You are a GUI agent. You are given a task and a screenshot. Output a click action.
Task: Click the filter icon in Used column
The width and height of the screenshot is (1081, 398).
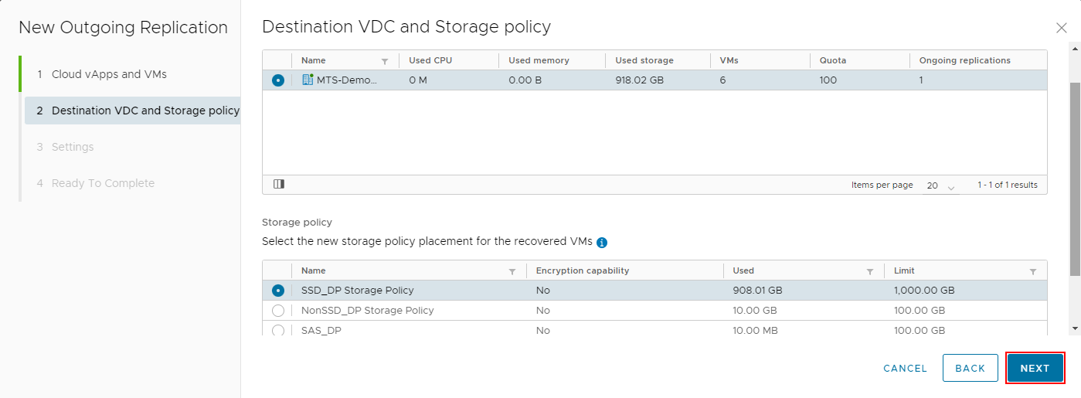coord(870,271)
